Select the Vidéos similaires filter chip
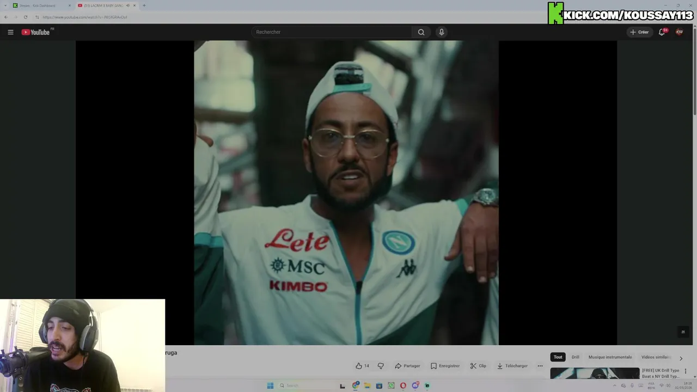697x392 pixels. [x=656, y=357]
